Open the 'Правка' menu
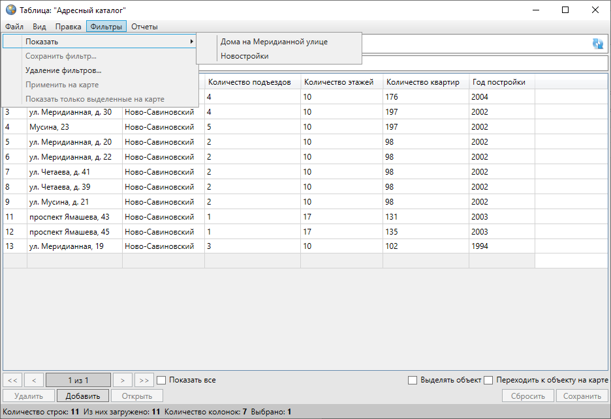The height and width of the screenshot is (419, 611). [x=68, y=27]
